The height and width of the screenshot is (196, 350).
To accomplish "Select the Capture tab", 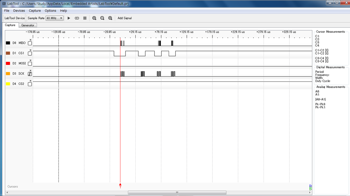I will pos(10,25).
